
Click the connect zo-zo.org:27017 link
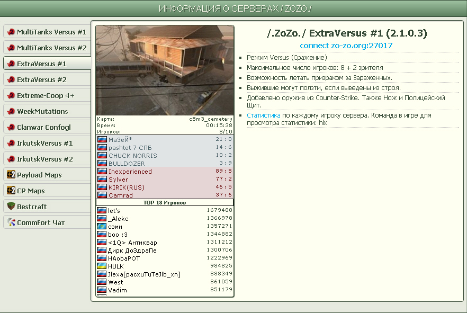tap(346, 46)
